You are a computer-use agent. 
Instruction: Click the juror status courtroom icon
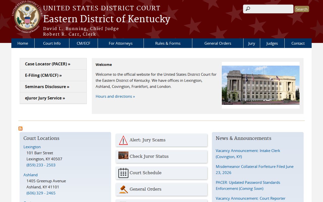click(123, 155)
